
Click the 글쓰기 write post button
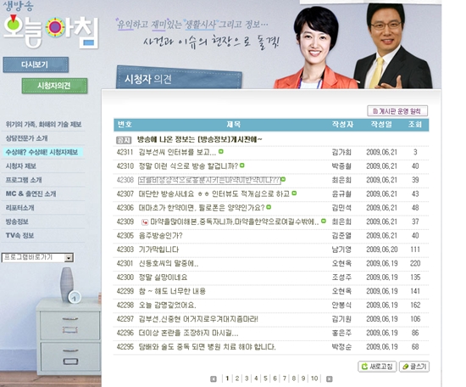pos(414,367)
